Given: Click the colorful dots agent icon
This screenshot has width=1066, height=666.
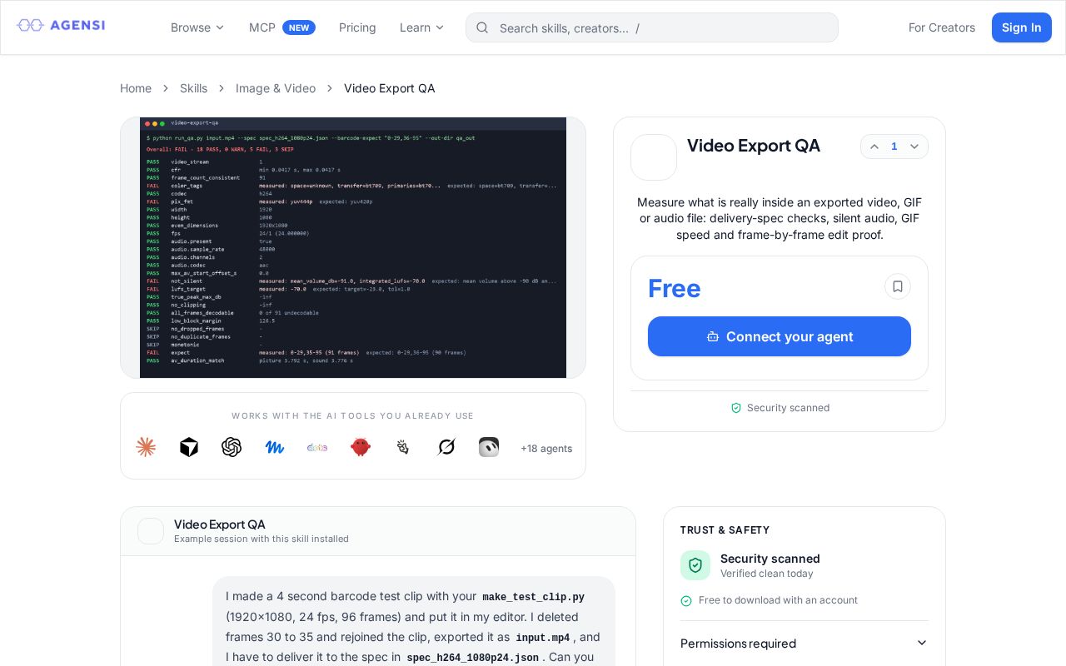Looking at the screenshot, I should pyautogui.click(x=317, y=447).
